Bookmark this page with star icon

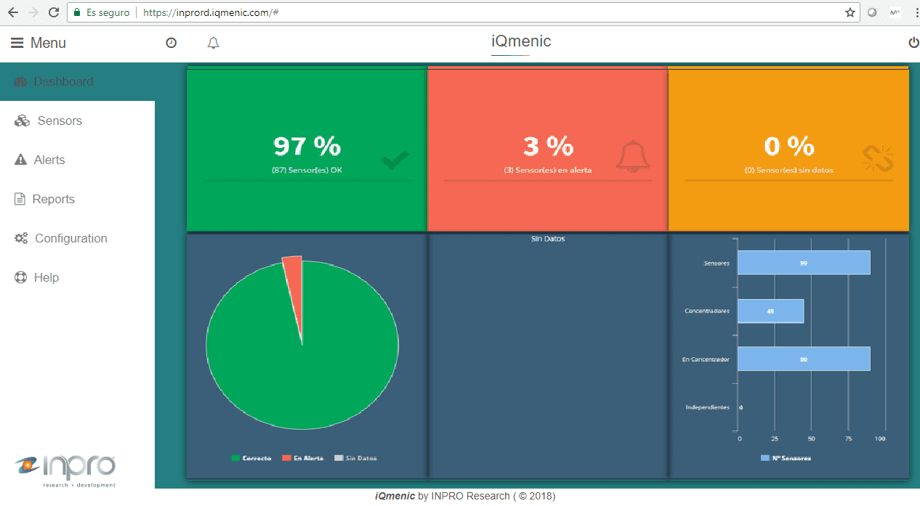[x=850, y=12]
